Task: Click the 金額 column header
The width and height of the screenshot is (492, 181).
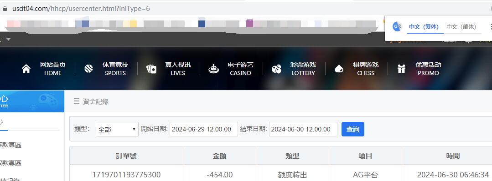Action: (x=220, y=156)
